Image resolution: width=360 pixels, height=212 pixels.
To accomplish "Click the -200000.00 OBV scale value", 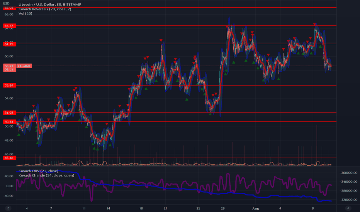I will click(348, 173).
